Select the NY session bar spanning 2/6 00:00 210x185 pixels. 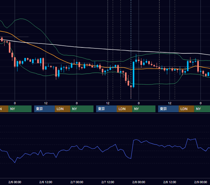click(x=20, y=109)
